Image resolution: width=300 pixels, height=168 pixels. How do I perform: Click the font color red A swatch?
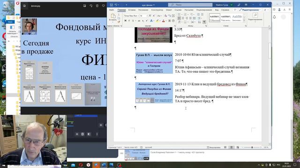164,21
